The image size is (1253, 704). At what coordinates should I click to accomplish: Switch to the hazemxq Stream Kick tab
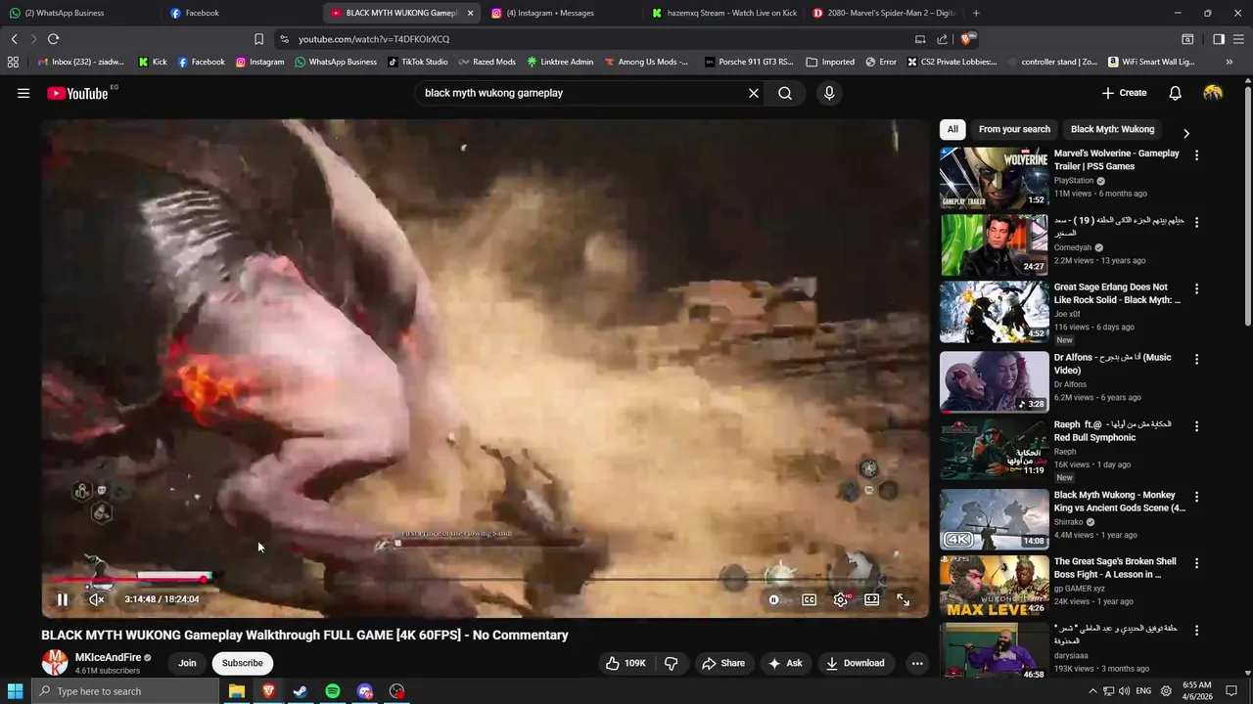(724, 13)
